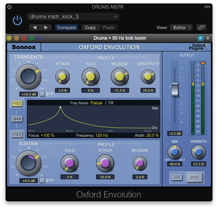Load the next preset with right arrow
The width and height of the screenshot is (218, 209).
pos(46,27)
